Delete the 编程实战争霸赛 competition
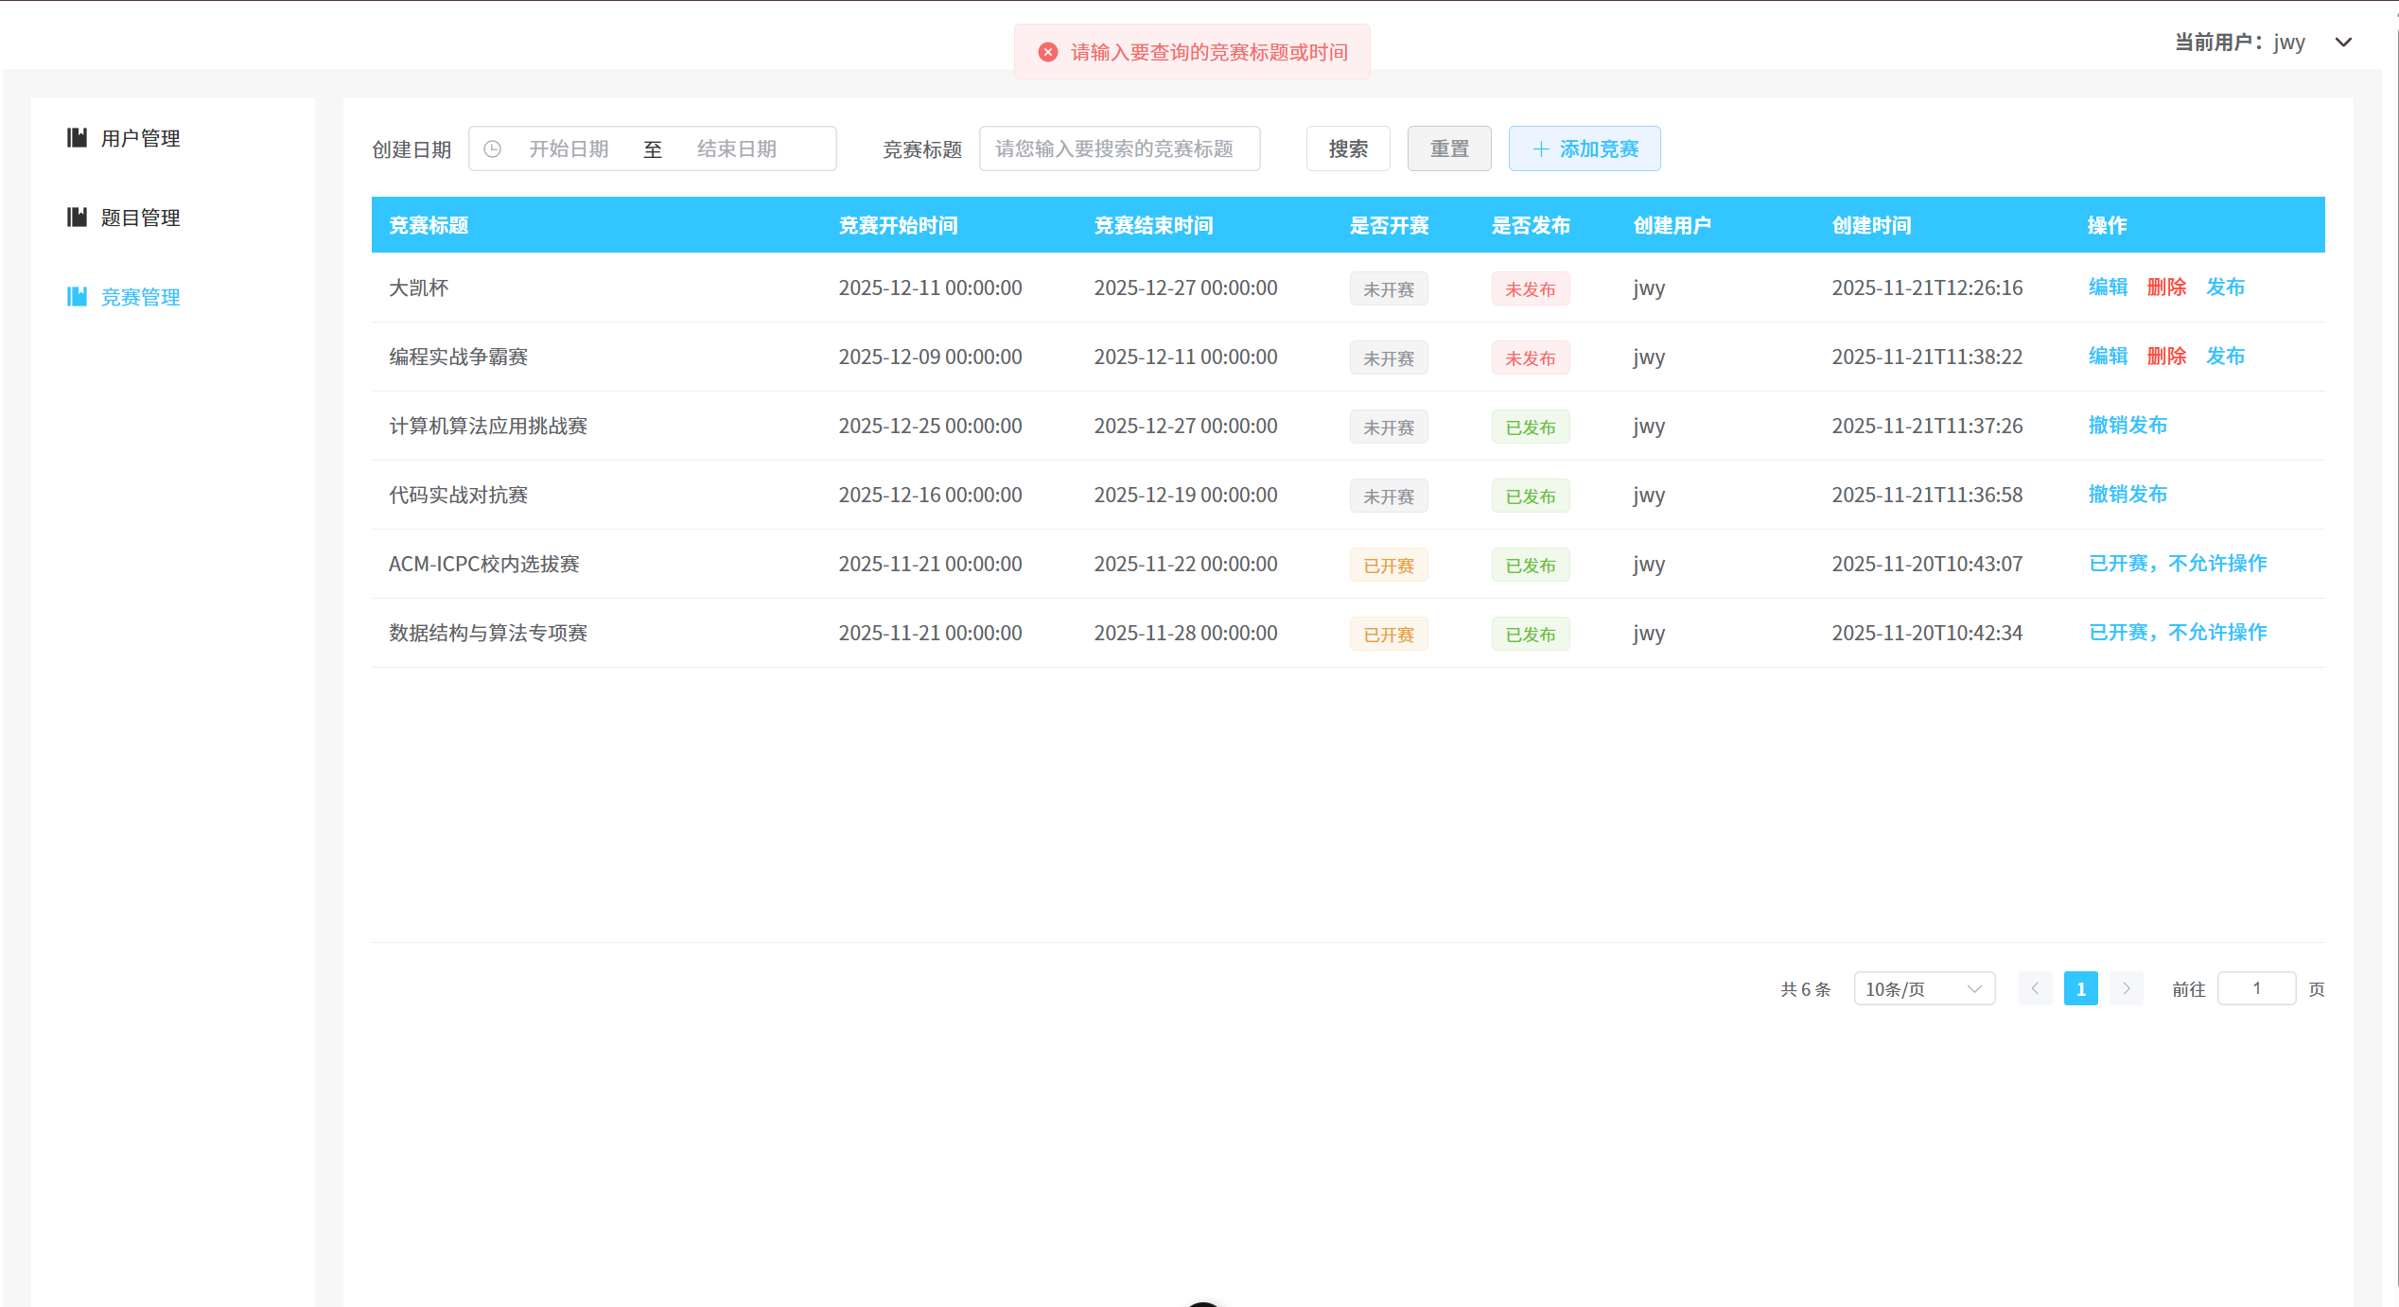This screenshot has height=1307, width=2399. tap(2166, 357)
